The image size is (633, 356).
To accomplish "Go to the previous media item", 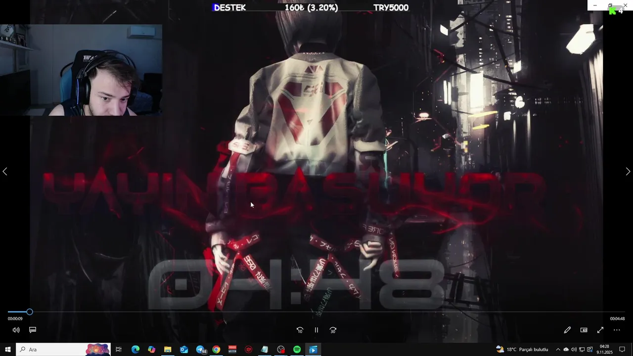I will tap(5, 172).
